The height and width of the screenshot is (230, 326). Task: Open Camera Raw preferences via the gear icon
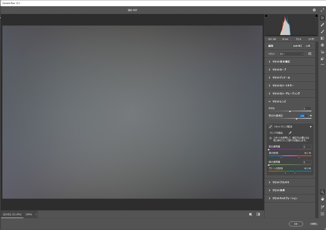(314, 11)
